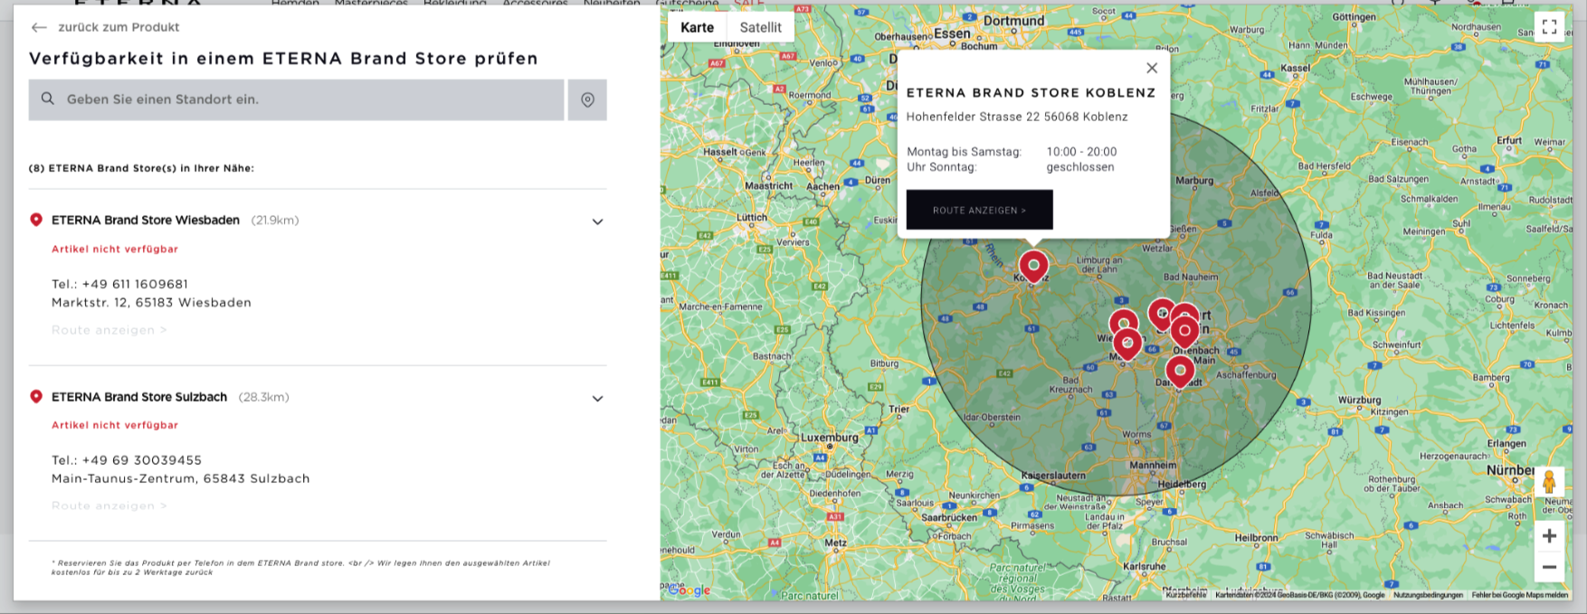Screen dimensions: 1587x614
Task: Collapse the Sulzbach store details
Action: [597, 399]
